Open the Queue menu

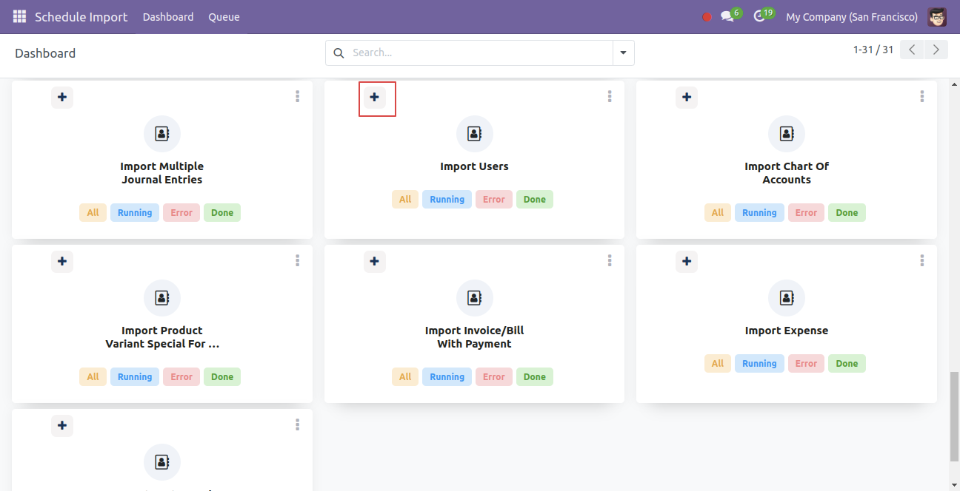tap(224, 17)
